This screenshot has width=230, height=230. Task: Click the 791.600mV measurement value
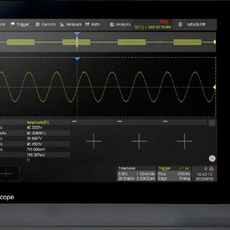(36, 150)
